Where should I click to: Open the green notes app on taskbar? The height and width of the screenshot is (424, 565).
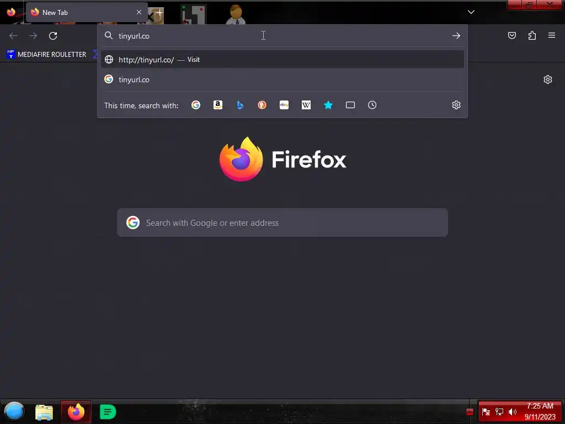point(108,412)
